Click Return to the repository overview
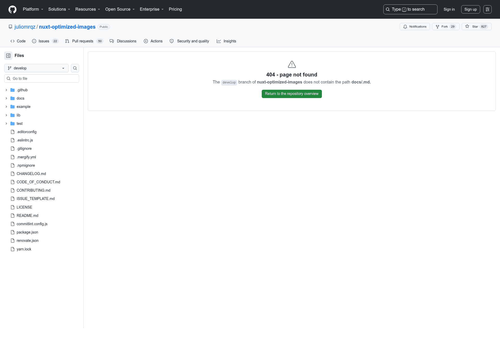 coord(292,94)
